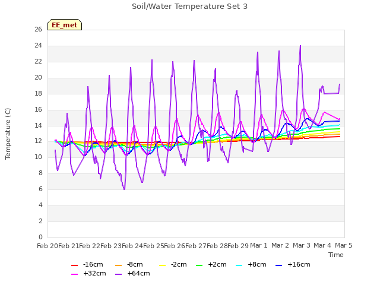The width and height of the screenshot is (380, 285).
Task: Click the Time x-axis title
Action: tap(336, 255)
